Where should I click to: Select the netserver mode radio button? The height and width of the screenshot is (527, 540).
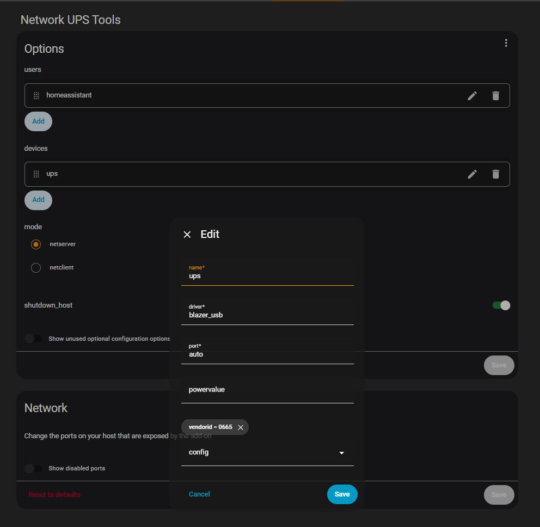tap(36, 244)
